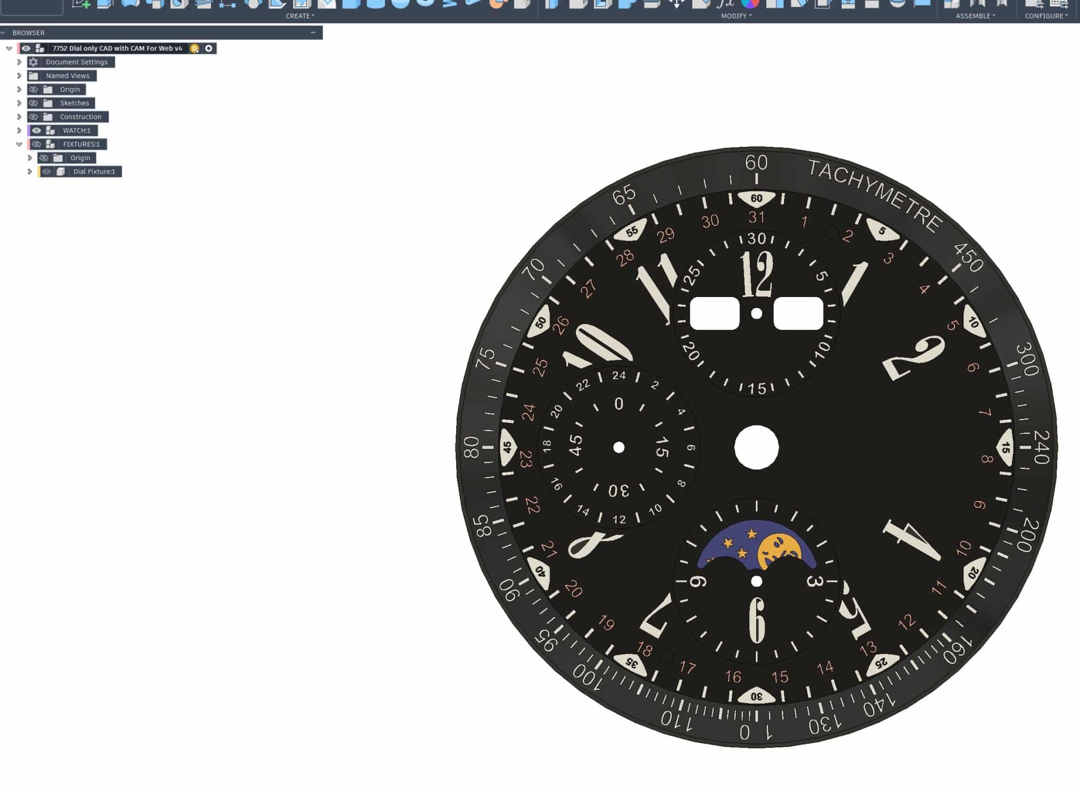Show the Sketches folder
Viewport: 1080px width, 788px height.
(33, 103)
